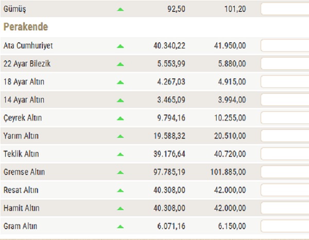Click the trend arrow beside 22 Ayar Bilezik
This screenshot has width=309, height=240.
coord(121,64)
